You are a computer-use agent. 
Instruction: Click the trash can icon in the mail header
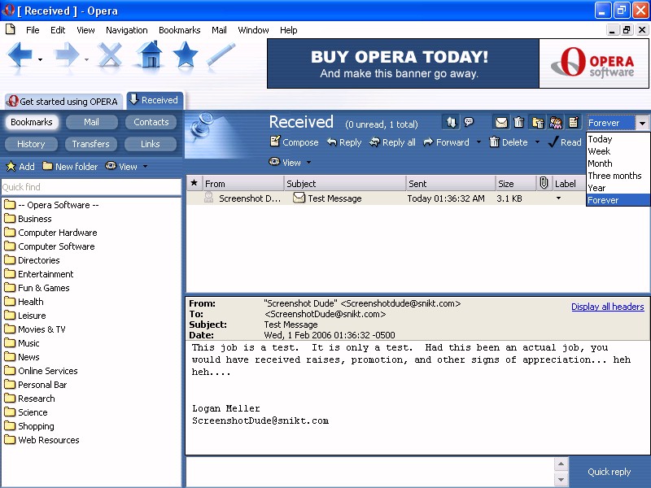point(519,123)
